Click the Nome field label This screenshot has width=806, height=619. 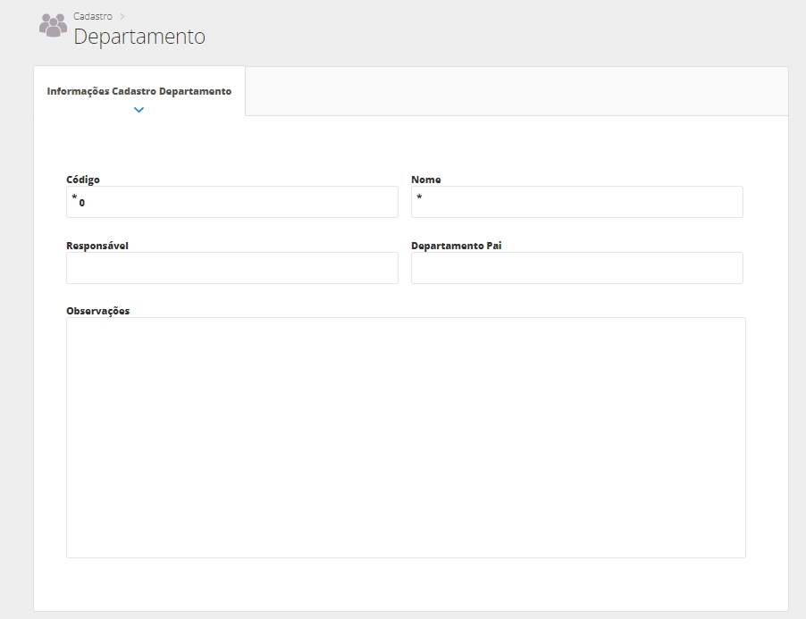425,180
